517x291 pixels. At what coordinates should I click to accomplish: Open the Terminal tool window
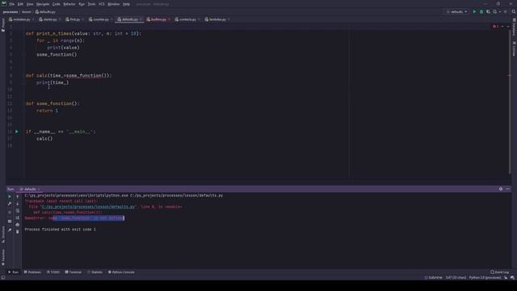(74, 272)
